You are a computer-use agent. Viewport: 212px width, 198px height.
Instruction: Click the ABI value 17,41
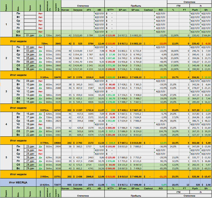99,135
